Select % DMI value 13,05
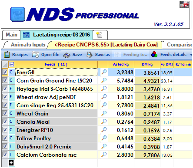Viewport: 193px width, 168px height. tap(166, 155)
